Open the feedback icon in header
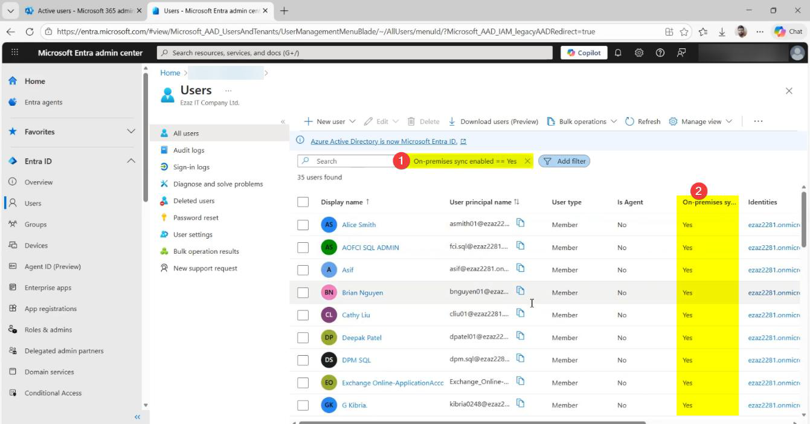810x424 pixels. [681, 53]
